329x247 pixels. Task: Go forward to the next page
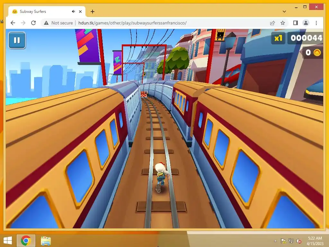pos(23,23)
